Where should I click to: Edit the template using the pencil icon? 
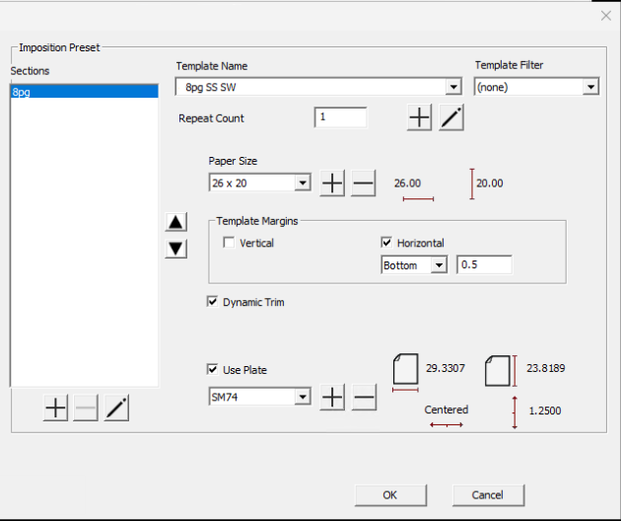click(451, 117)
